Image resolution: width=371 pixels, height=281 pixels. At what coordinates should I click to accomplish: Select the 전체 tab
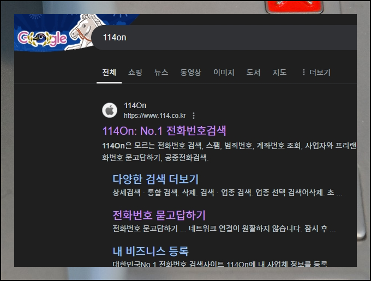[x=109, y=73]
